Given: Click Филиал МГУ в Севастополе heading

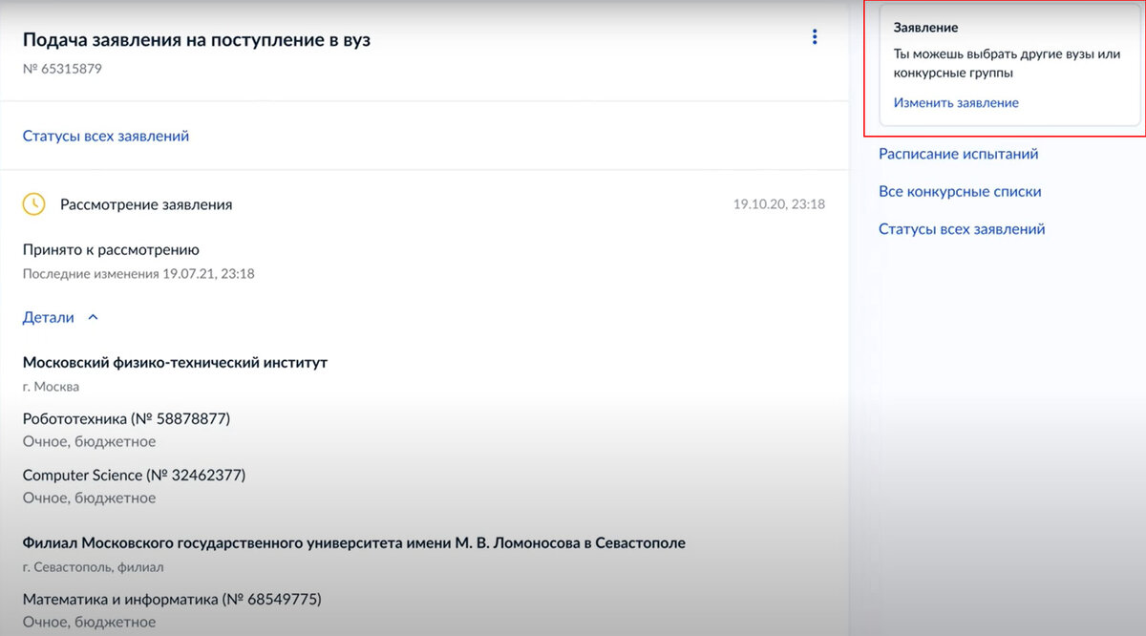Looking at the screenshot, I should 353,542.
